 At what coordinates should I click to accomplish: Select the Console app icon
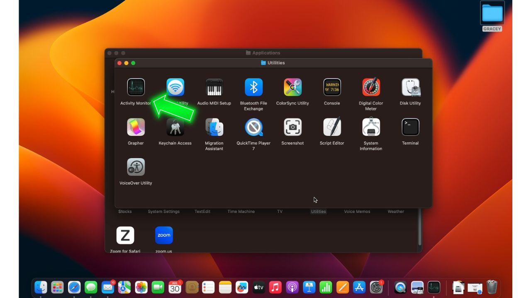coord(332,87)
